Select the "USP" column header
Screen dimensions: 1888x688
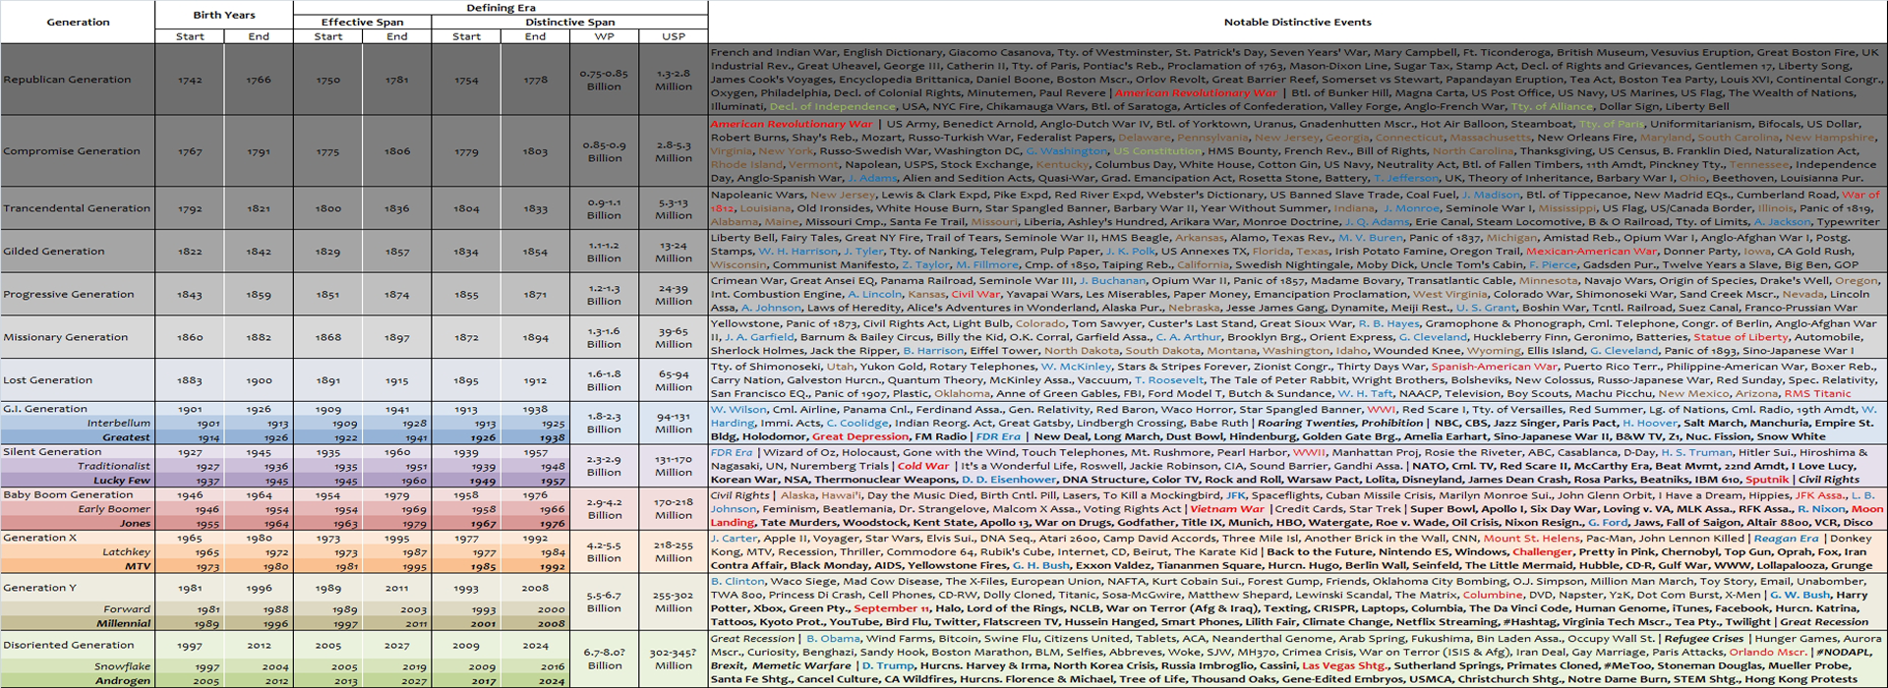click(674, 36)
